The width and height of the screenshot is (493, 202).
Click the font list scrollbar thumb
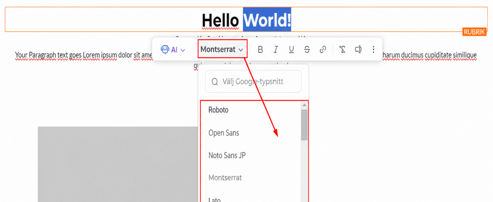click(x=304, y=125)
